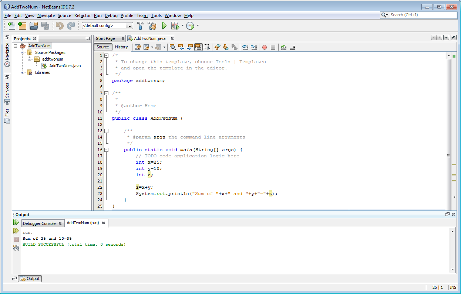
Task: Click the Clean and Build hammer-broom icon
Action: point(152,25)
